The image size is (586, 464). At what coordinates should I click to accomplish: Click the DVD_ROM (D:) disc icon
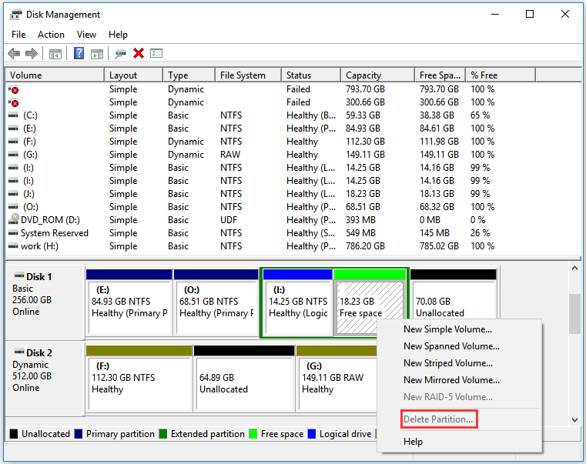[x=14, y=219]
